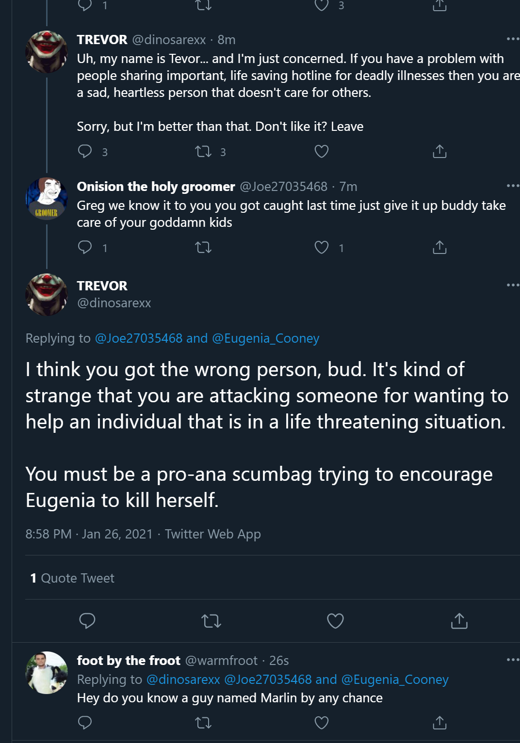
Task: Retweet TREVOR's hotline tweet with 3 retweets
Action: click(x=203, y=152)
